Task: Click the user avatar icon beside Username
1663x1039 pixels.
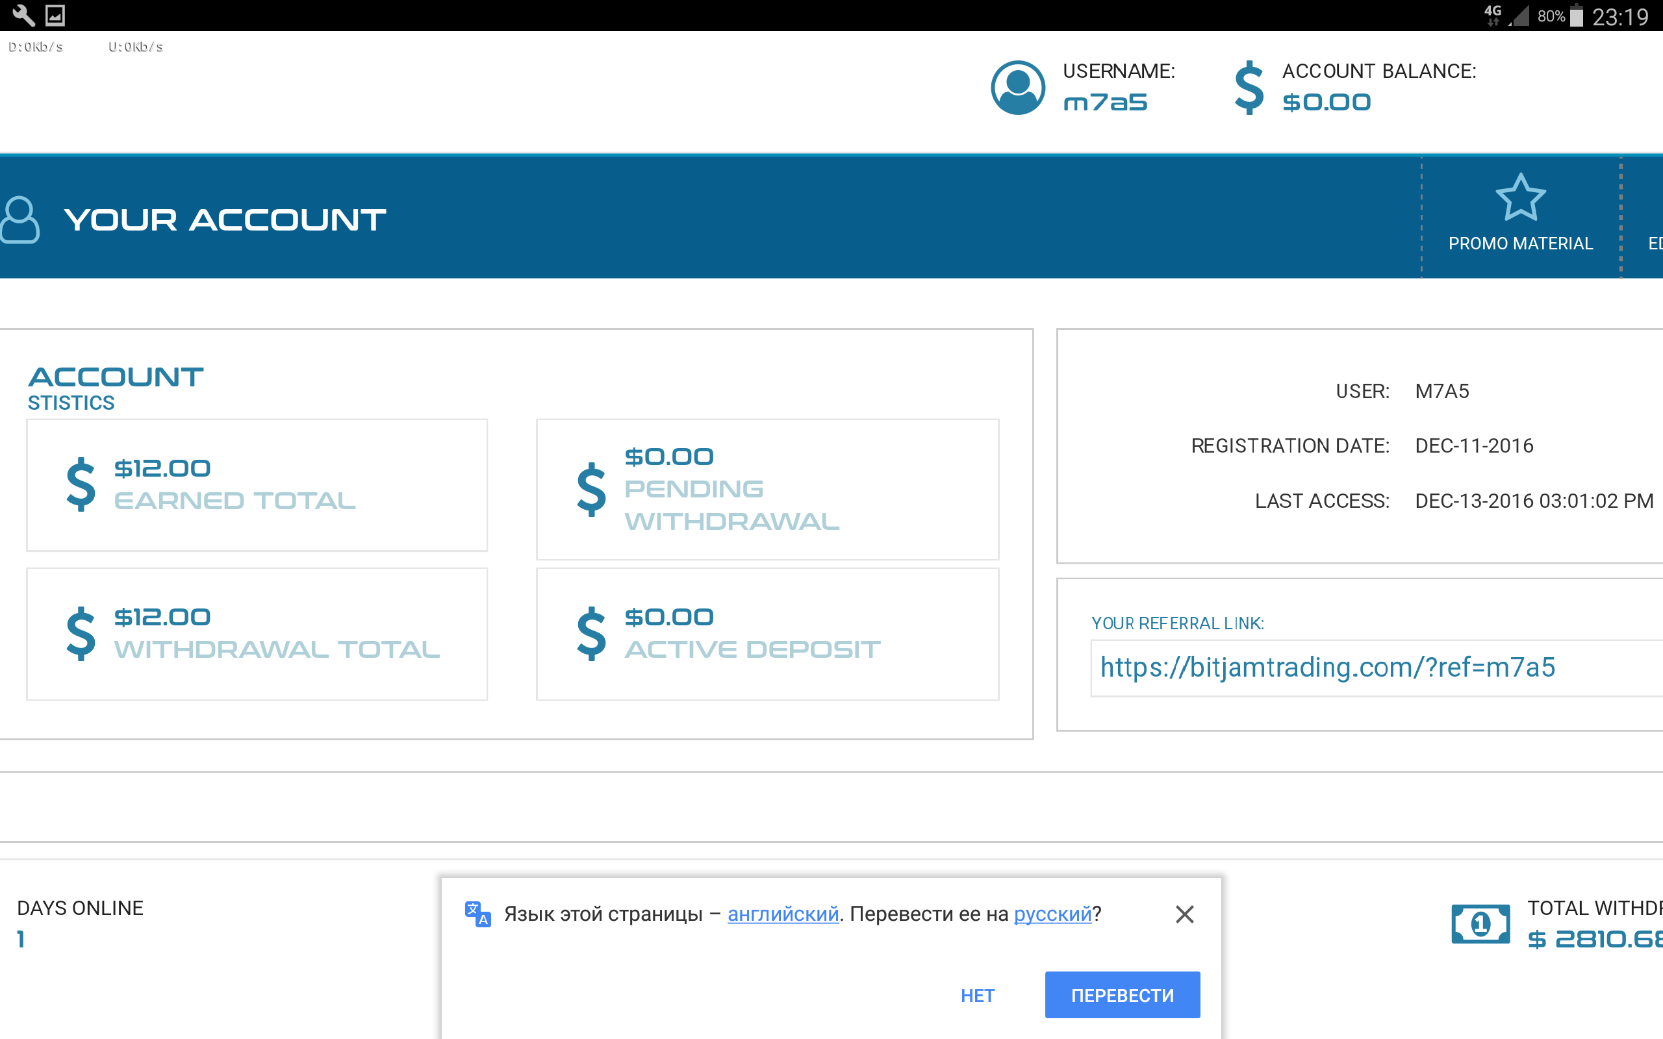Action: (1018, 87)
